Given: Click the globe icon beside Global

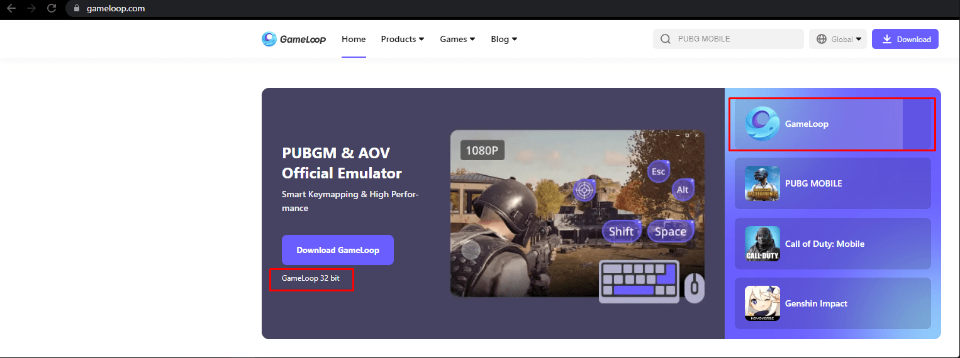Looking at the screenshot, I should point(822,39).
